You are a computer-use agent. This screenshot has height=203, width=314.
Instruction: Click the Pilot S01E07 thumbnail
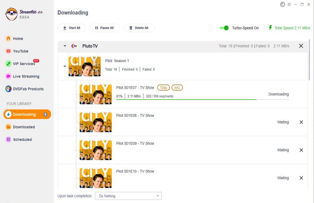(96, 94)
